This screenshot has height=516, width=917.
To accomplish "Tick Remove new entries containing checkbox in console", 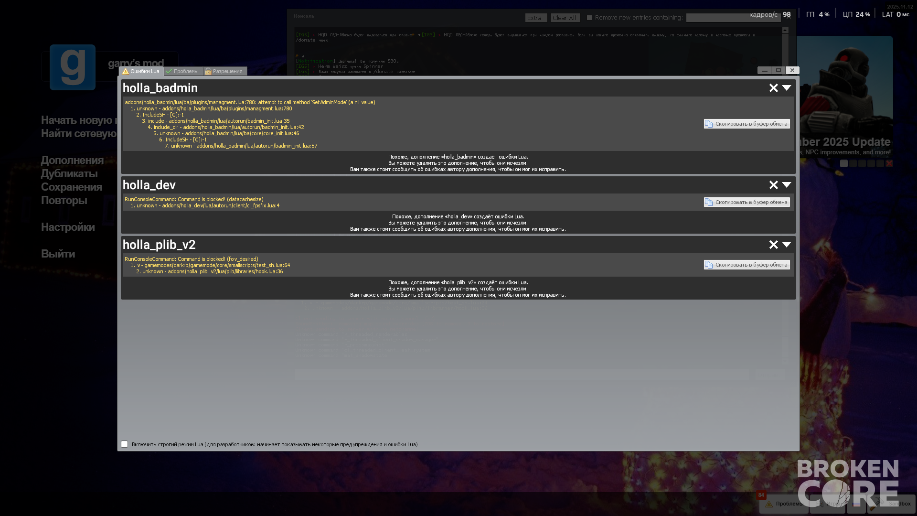I will (x=589, y=18).
